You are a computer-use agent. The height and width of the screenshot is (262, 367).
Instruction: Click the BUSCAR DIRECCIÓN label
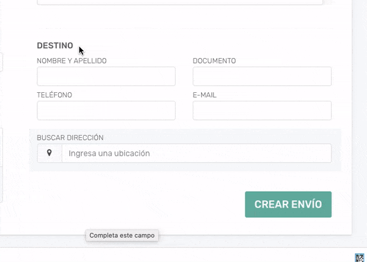70,138
